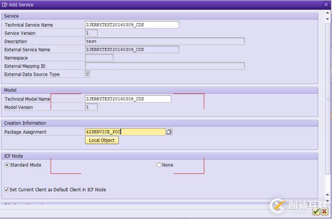
Task: Click the External Service Name field
Action: [132, 50]
